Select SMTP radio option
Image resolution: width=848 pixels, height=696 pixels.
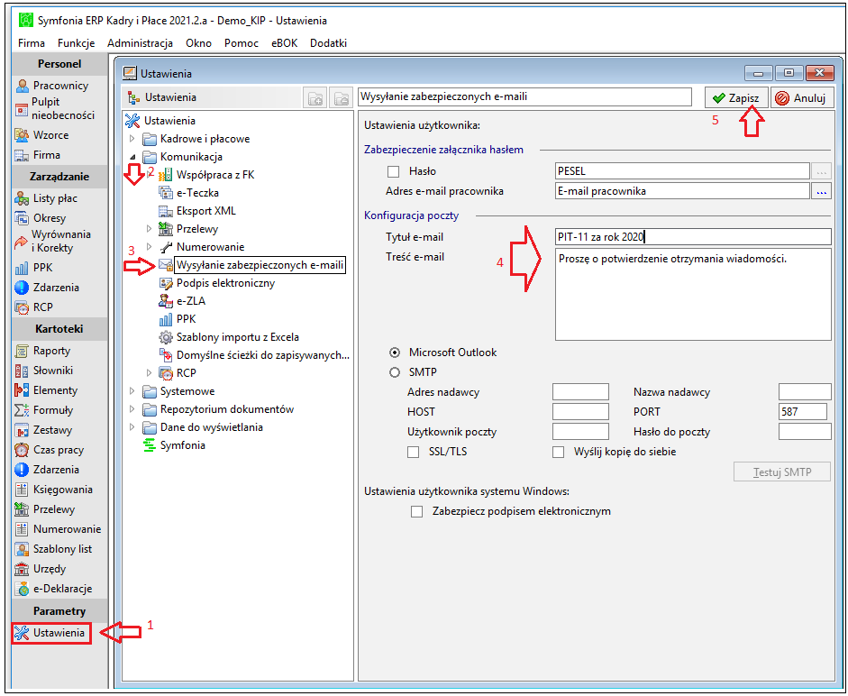tap(395, 372)
